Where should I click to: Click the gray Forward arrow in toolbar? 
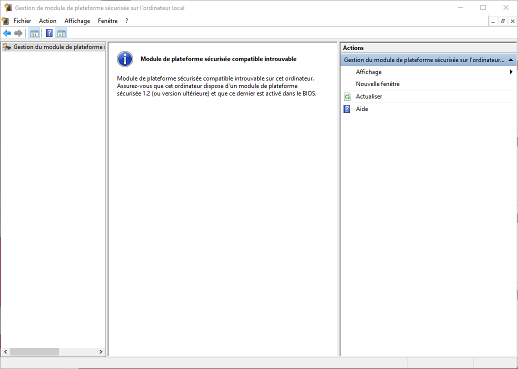pos(18,33)
